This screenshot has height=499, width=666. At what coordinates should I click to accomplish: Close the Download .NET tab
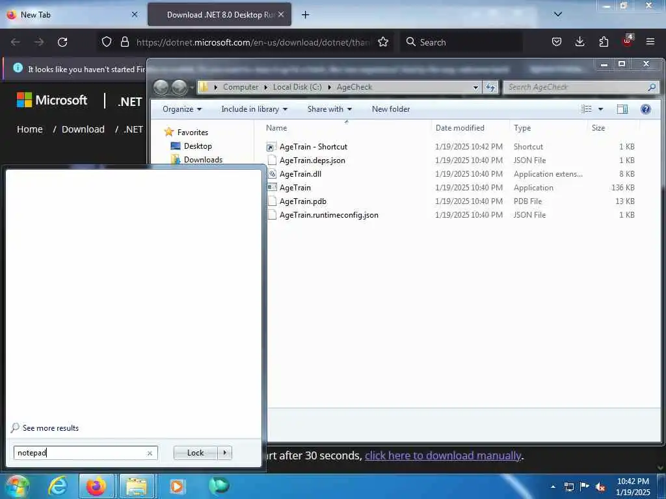(x=281, y=14)
